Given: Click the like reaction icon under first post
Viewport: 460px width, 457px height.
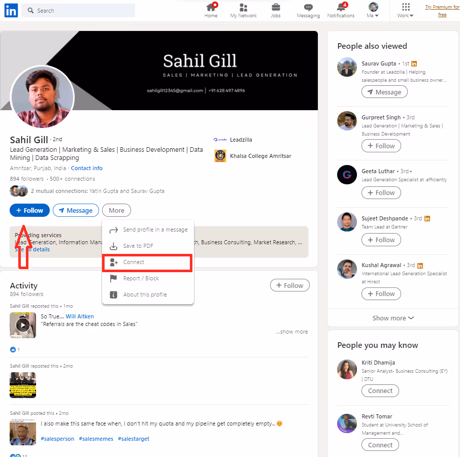Looking at the screenshot, I should pyautogui.click(x=13, y=349).
